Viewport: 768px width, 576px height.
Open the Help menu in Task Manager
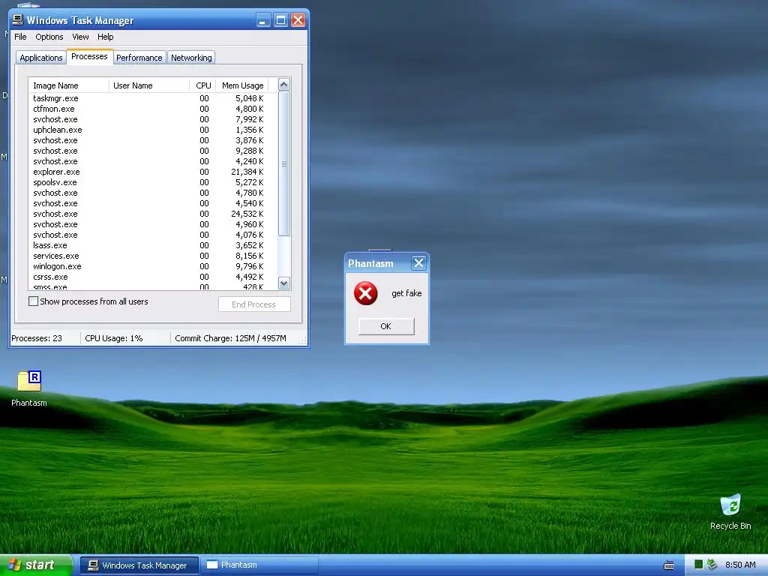point(105,37)
